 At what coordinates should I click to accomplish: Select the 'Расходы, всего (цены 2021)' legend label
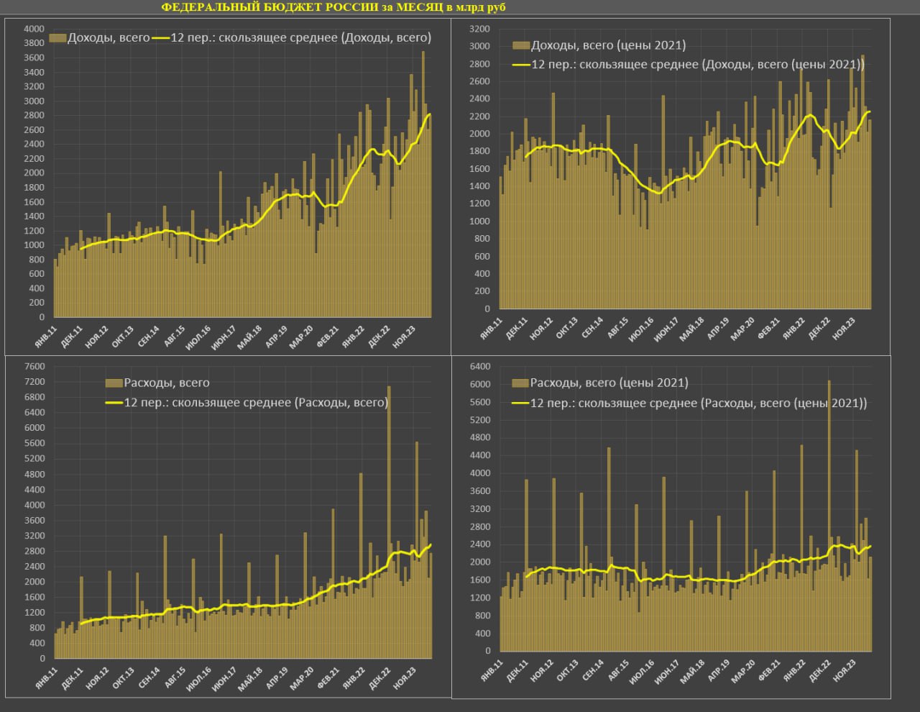(x=609, y=383)
